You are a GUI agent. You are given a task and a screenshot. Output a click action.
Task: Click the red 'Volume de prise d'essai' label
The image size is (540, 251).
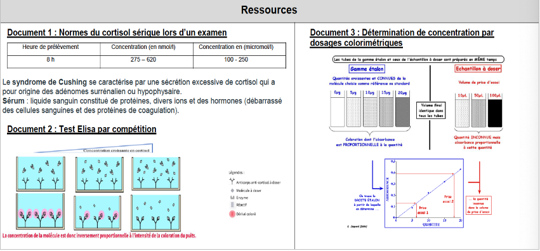tap(478, 83)
